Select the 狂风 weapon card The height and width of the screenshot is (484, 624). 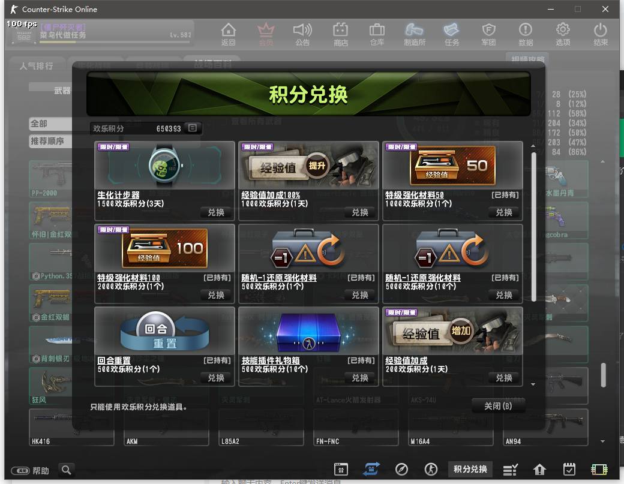(51, 386)
